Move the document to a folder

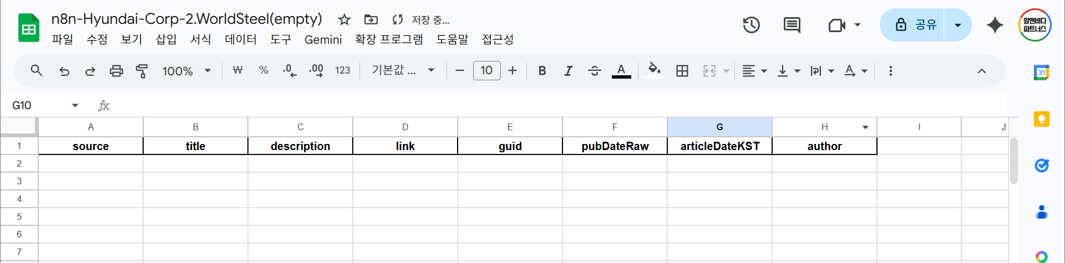pyautogui.click(x=371, y=20)
